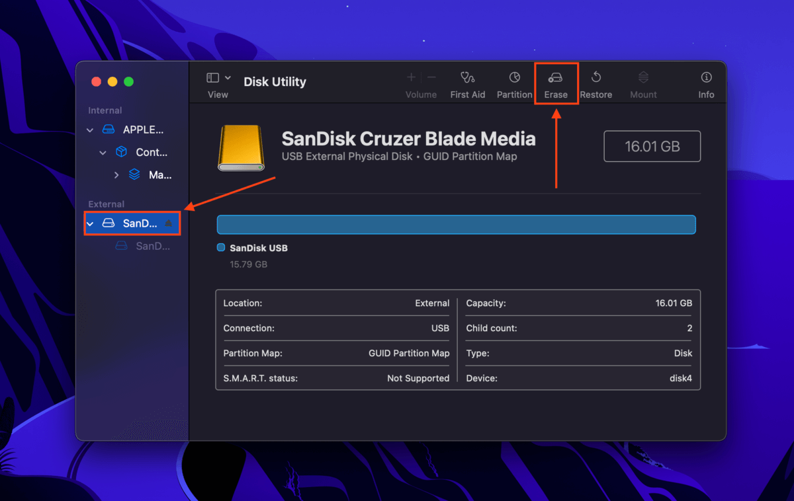This screenshot has width=794, height=501.
Task: Click the Capacity 16.01 GB row
Action: 579,303
